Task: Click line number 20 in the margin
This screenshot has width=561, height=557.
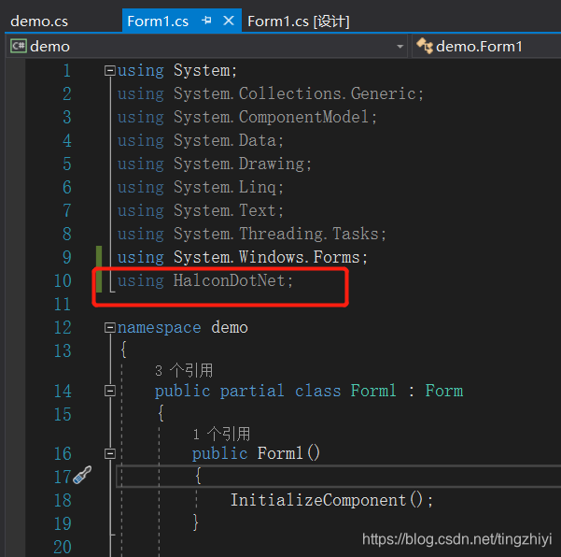Action: [63, 547]
